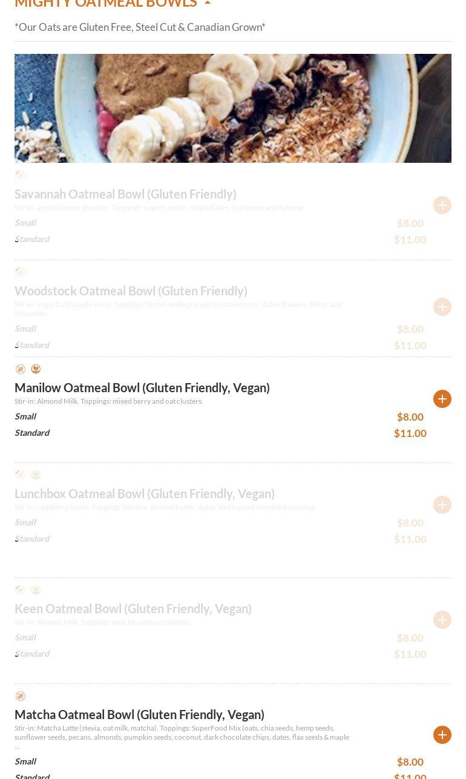The height and width of the screenshot is (779, 466).
Task: Open Savannah Oatmeal Bowl item title
Action: (x=125, y=194)
